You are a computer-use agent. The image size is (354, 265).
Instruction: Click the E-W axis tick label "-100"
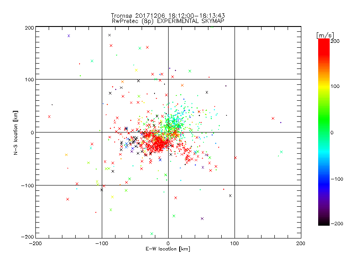102,243
